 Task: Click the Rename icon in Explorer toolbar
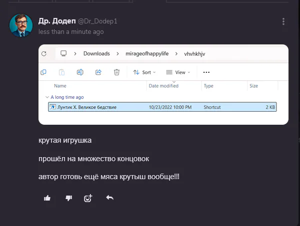80,72
